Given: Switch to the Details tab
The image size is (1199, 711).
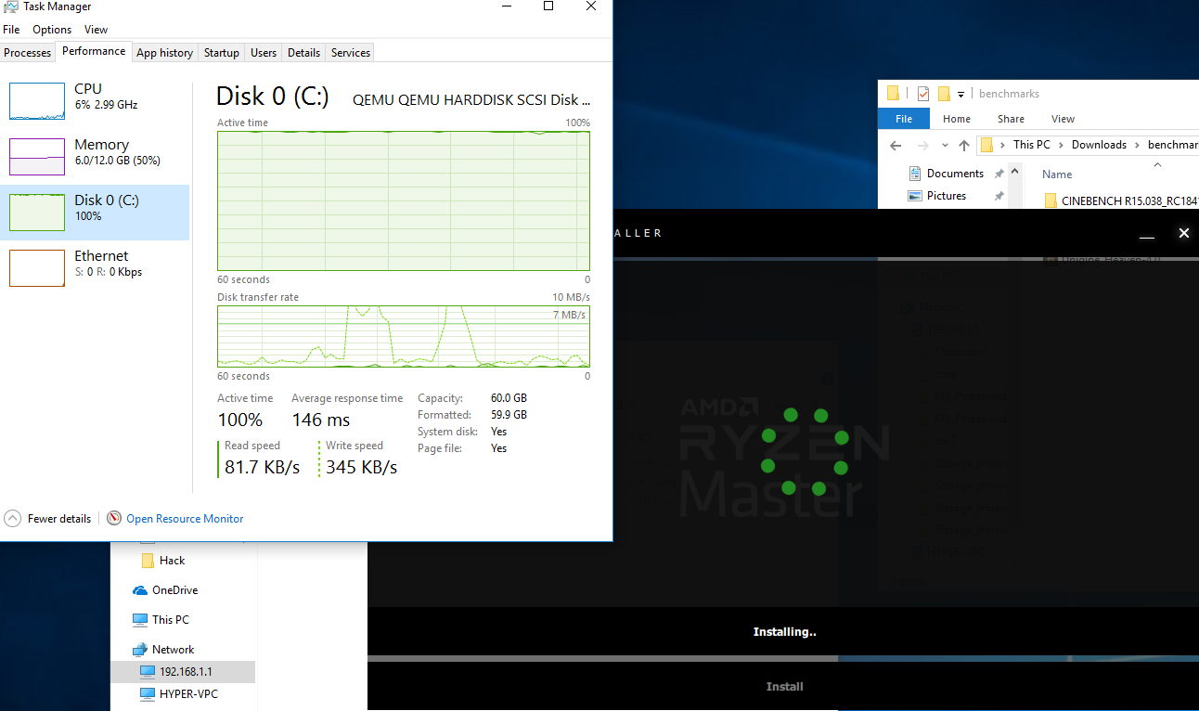Looking at the screenshot, I should point(303,53).
